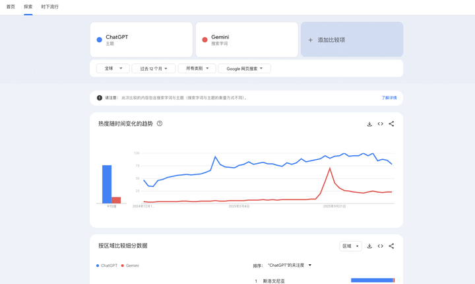Download the 热度随时间变化的趋势 chart data

369,124
